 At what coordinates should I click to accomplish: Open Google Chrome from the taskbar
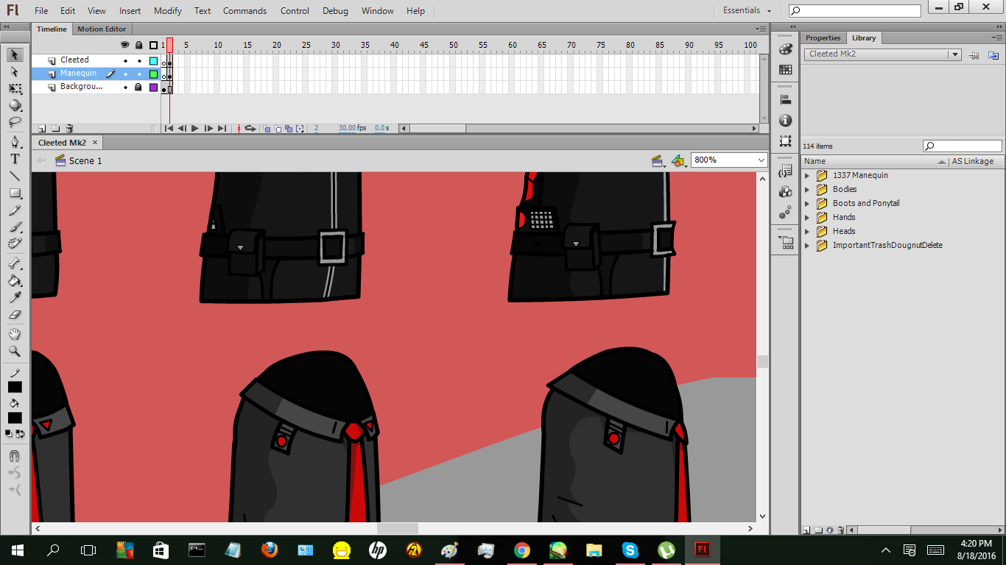[521, 550]
